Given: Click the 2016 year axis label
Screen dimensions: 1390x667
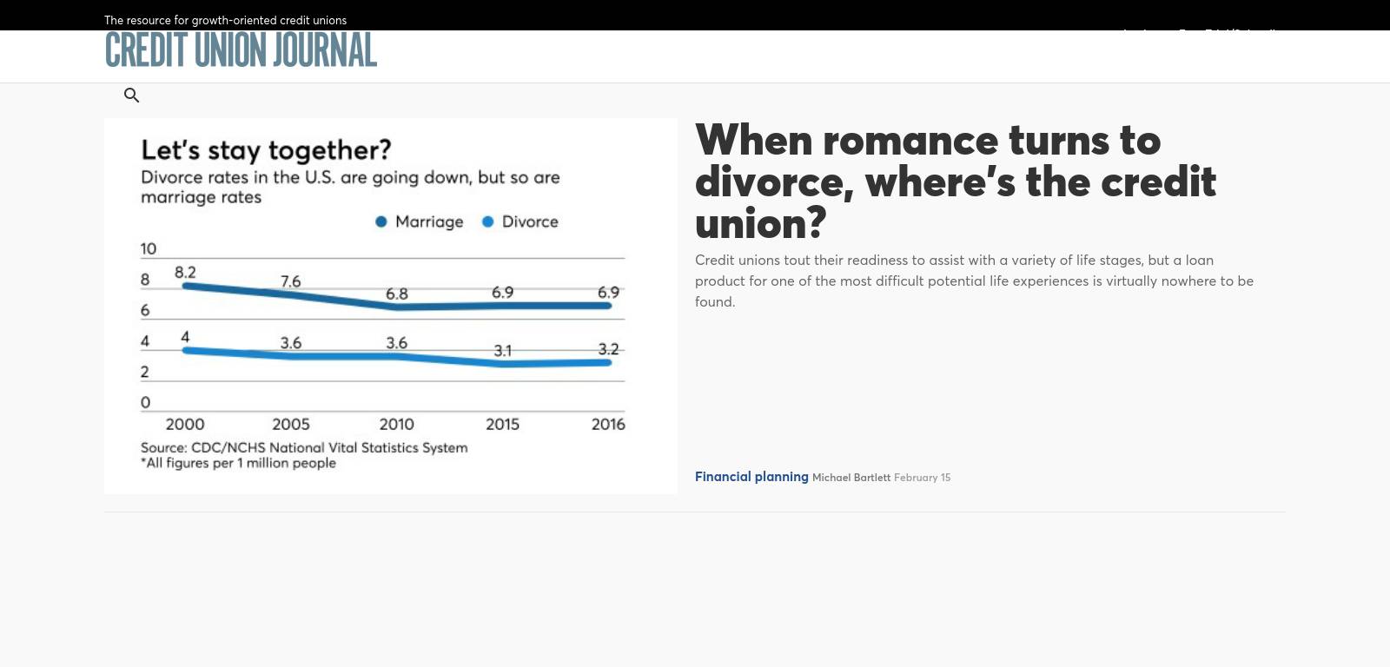Looking at the screenshot, I should click(x=608, y=425).
